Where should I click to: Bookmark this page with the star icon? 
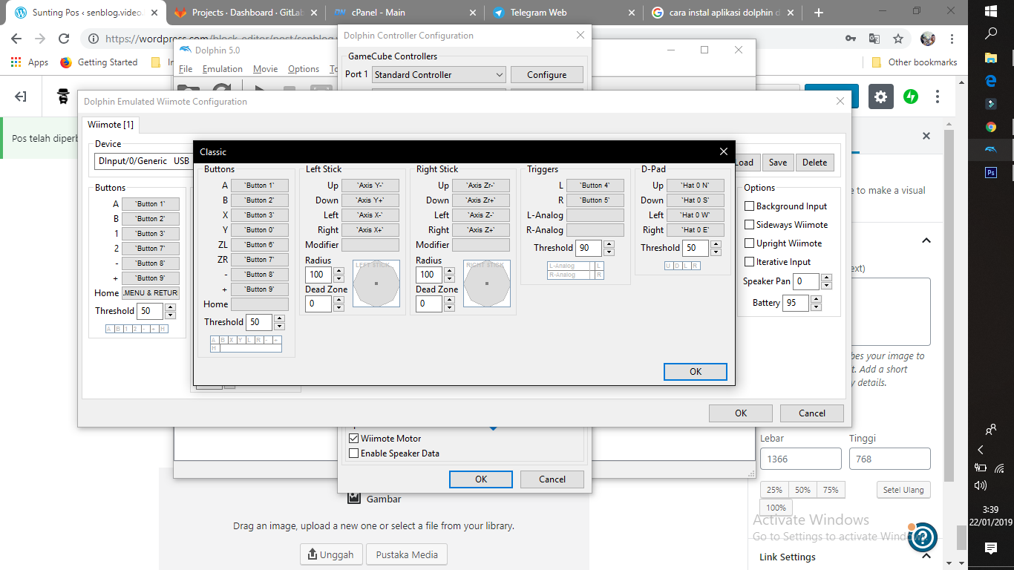pos(898,39)
